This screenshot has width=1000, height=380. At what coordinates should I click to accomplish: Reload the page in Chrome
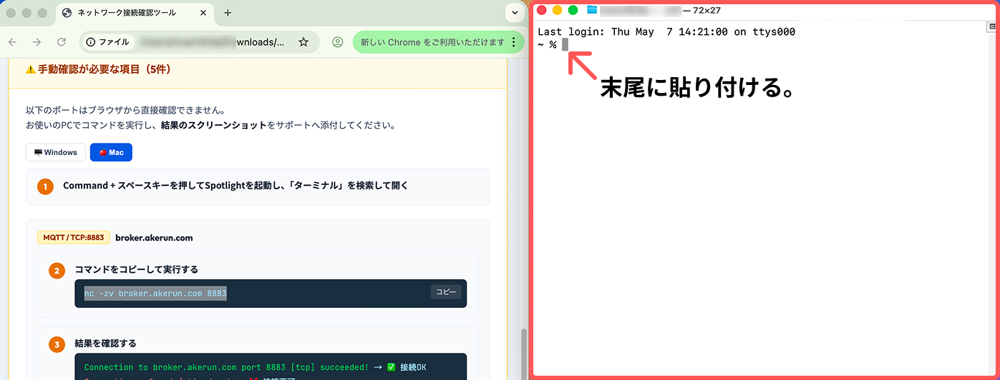(62, 42)
